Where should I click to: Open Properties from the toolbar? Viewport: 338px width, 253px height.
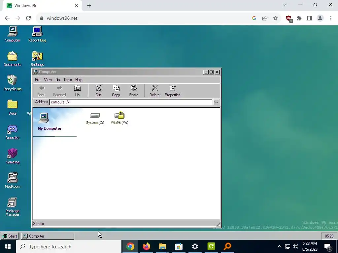(172, 91)
